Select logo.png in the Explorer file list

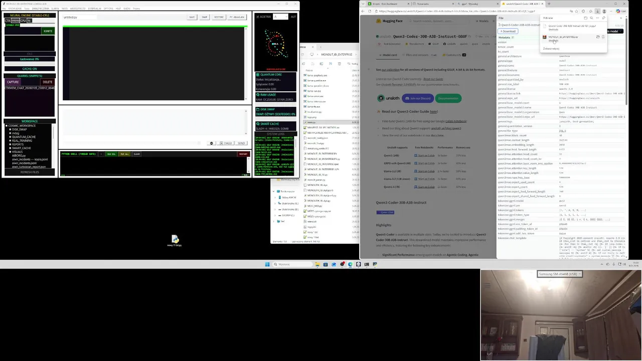(312, 117)
